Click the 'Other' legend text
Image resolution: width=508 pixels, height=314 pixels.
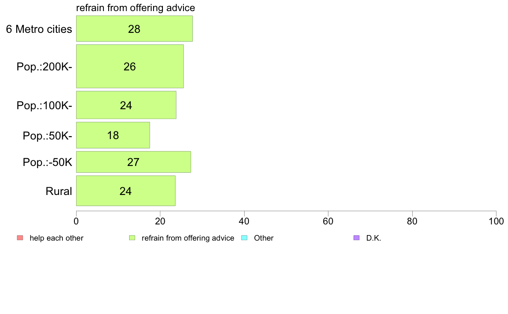pyautogui.click(x=264, y=238)
